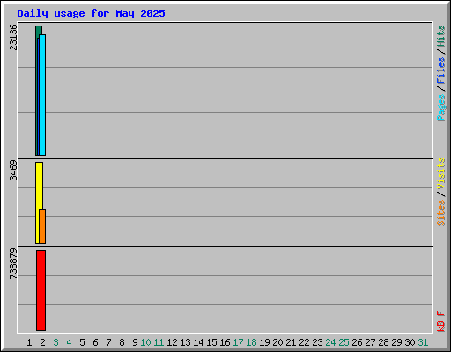Click day 16 on the x-axis

225,342
